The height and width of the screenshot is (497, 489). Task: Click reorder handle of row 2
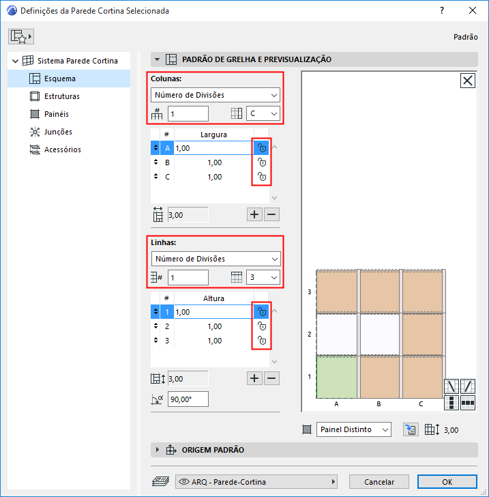tap(155, 326)
